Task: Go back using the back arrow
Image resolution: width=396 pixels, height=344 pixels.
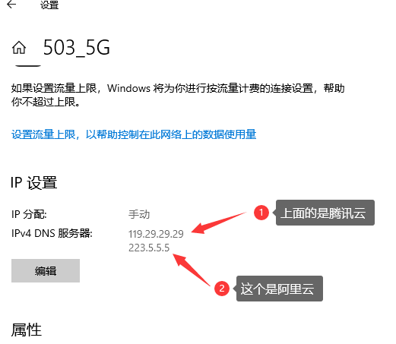Action: [11, 5]
